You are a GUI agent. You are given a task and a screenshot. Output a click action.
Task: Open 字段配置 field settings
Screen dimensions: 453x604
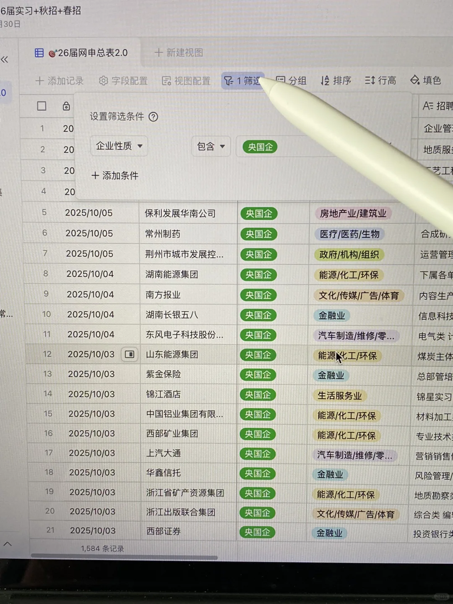coord(123,81)
